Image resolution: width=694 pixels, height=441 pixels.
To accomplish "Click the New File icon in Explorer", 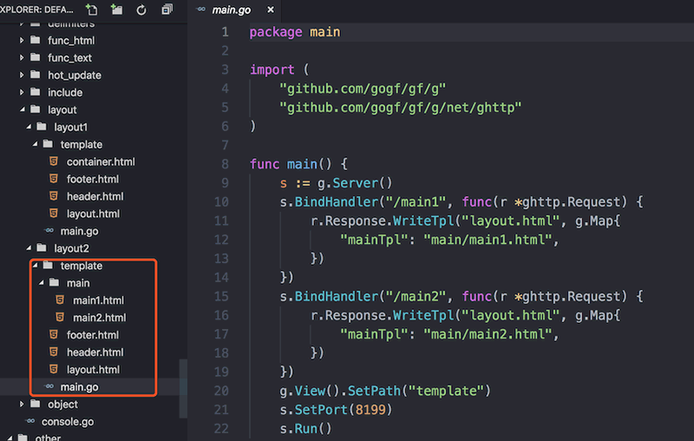I will pos(93,10).
